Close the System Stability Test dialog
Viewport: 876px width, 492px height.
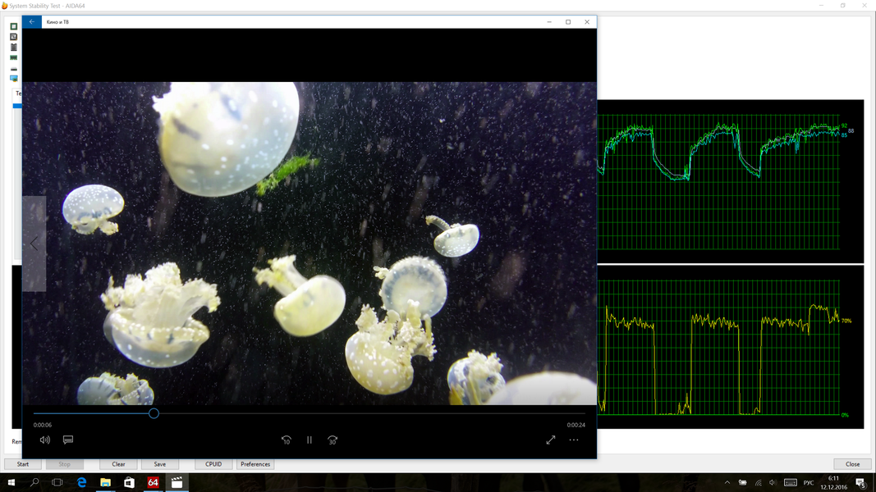click(852, 464)
